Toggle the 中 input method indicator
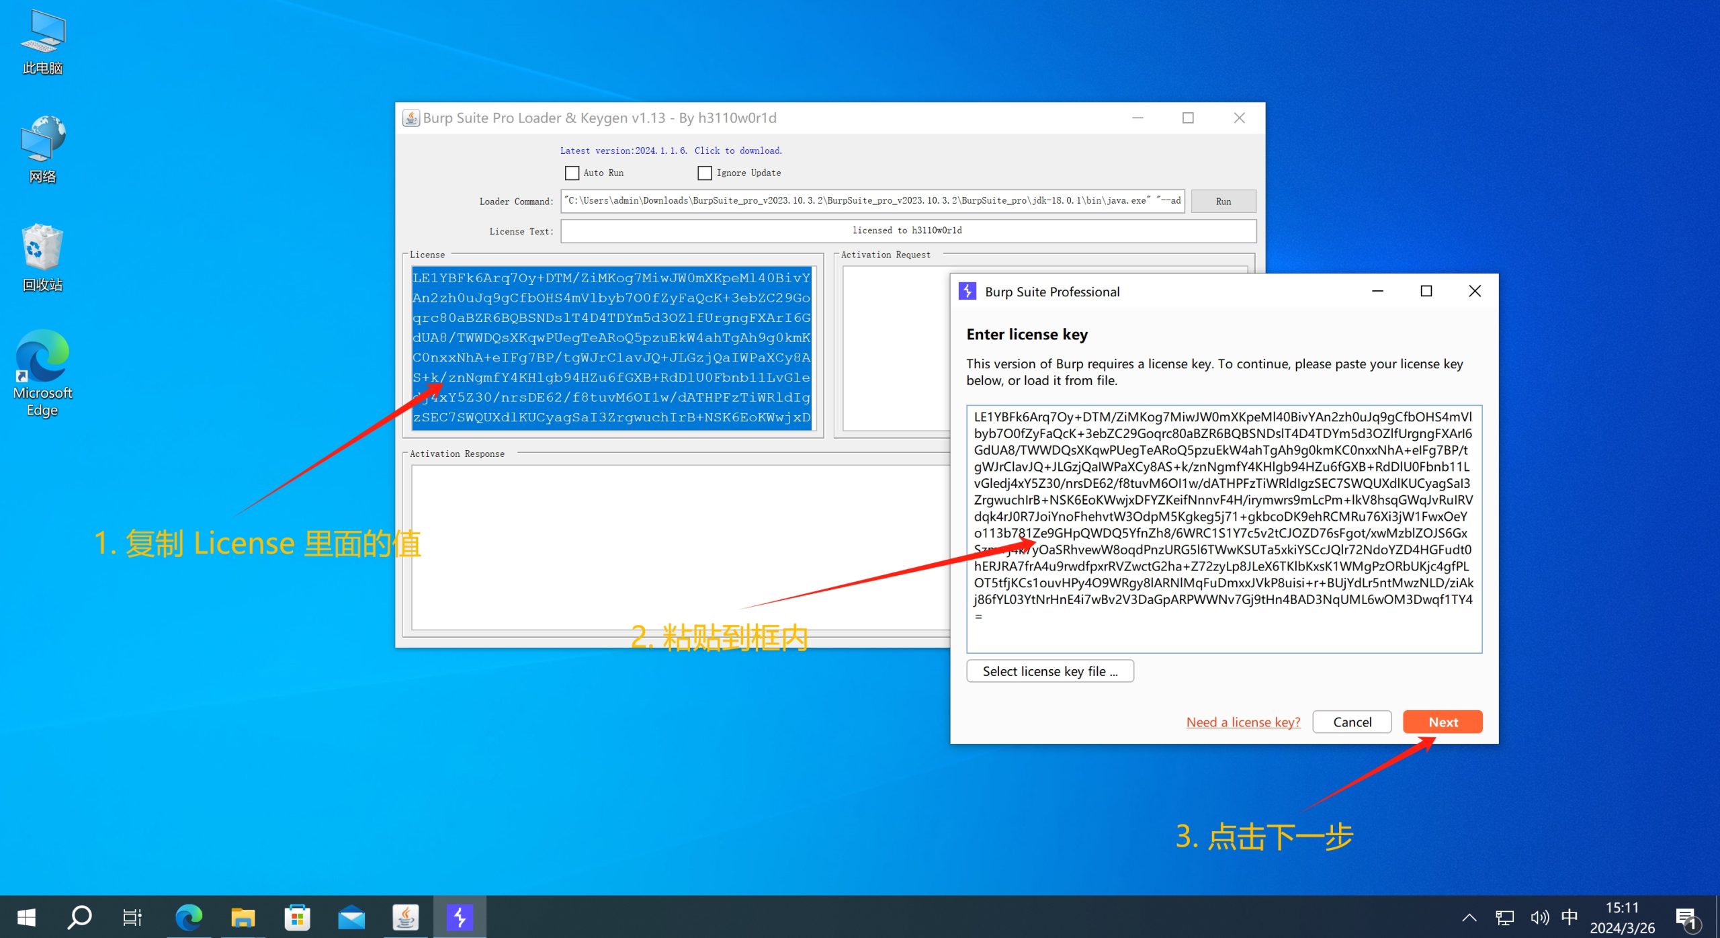 [1569, 917]
